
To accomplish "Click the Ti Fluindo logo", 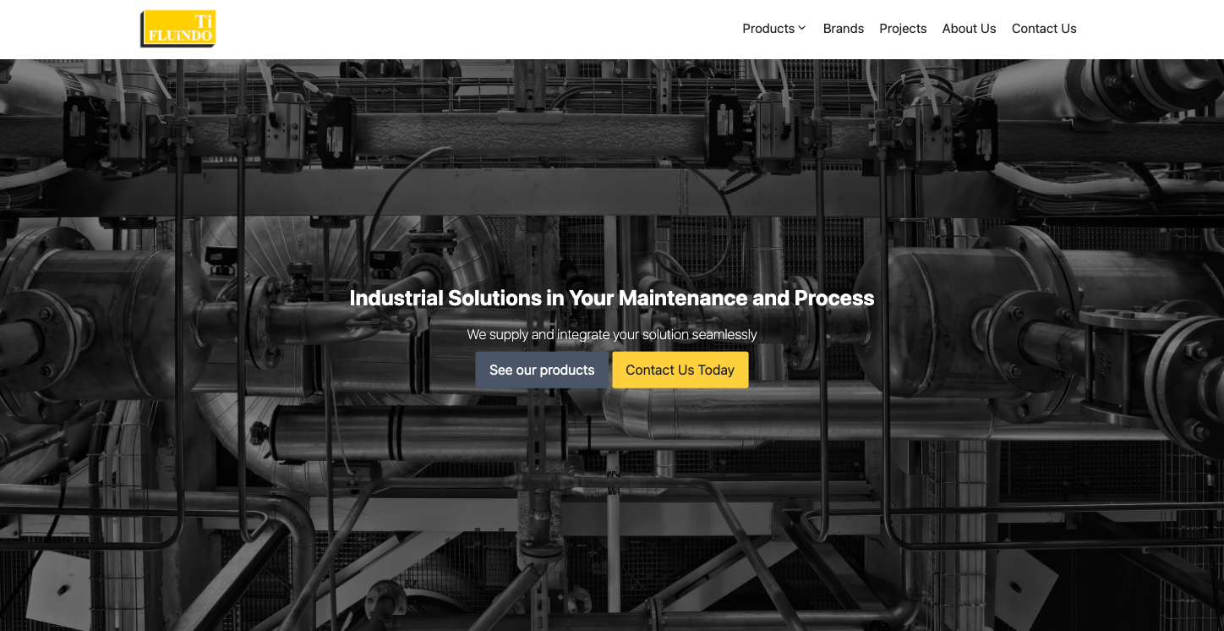I will click(178, 29).
